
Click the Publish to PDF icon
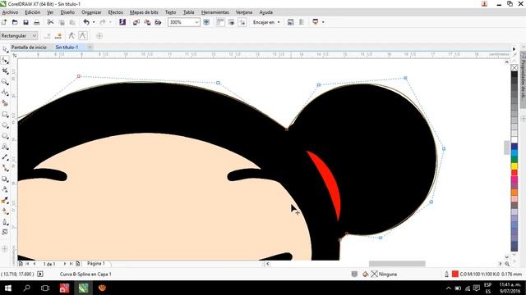(158, 22)
